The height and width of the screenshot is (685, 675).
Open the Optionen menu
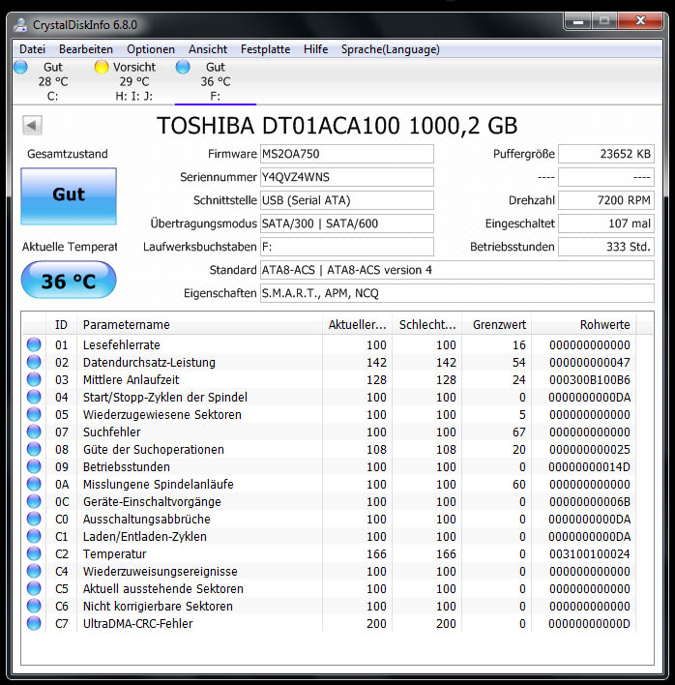pos(151,49)
